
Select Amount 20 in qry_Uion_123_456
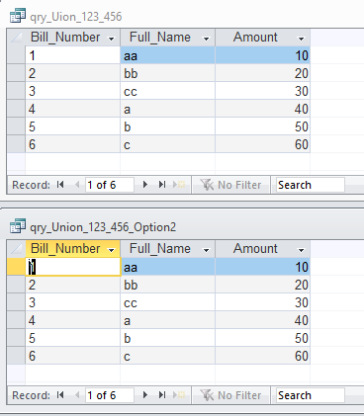263,73
